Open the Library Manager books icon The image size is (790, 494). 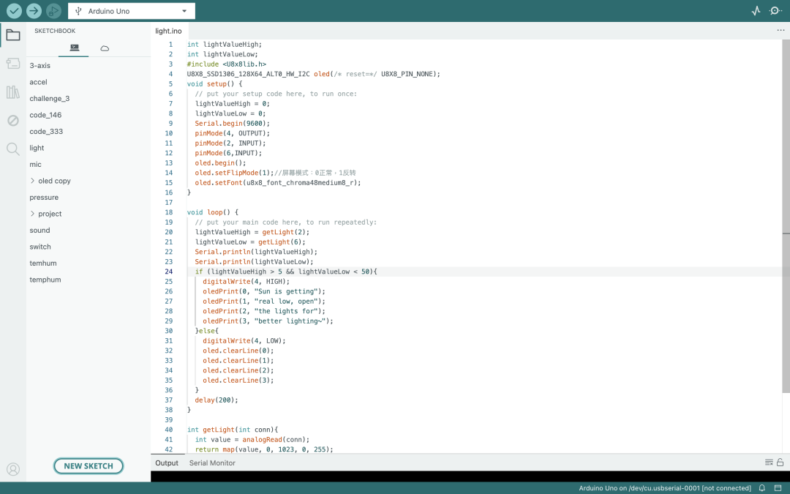(13, 91)
